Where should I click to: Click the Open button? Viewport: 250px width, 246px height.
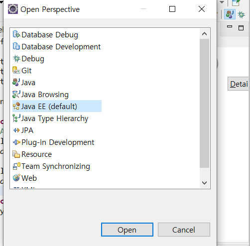tap(127, 230)
